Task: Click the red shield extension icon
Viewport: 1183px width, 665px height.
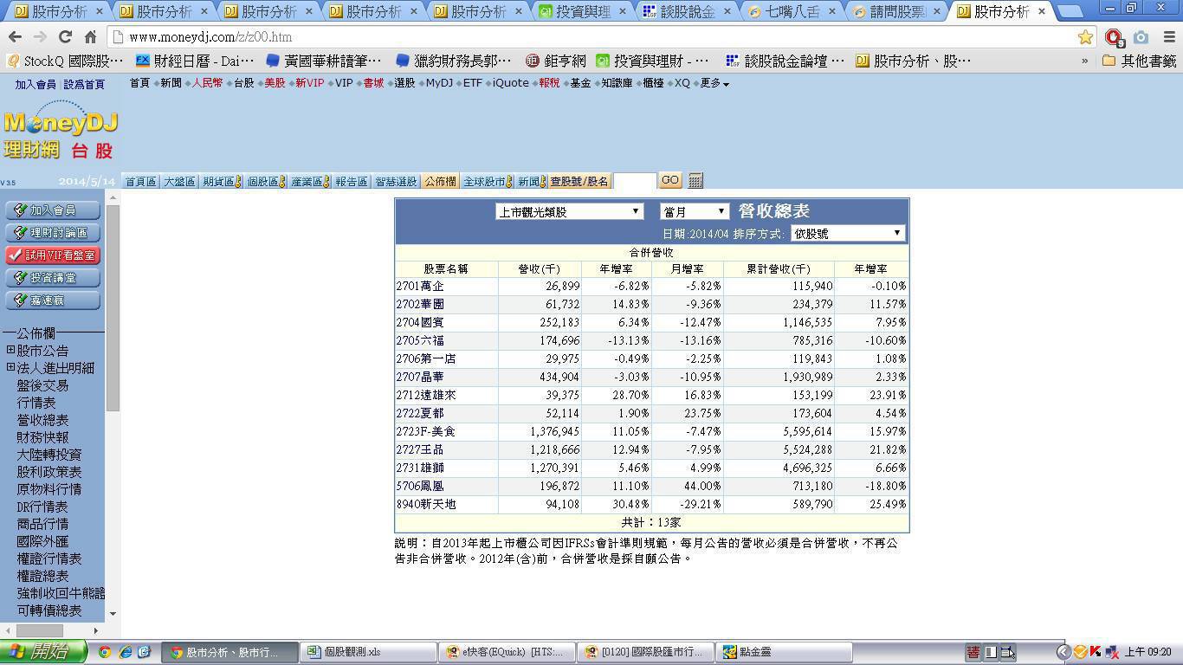Action: pos(1114,37)
